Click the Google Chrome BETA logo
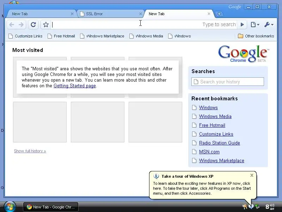This screenshot has width=282, height=212. tap(243, 54)
